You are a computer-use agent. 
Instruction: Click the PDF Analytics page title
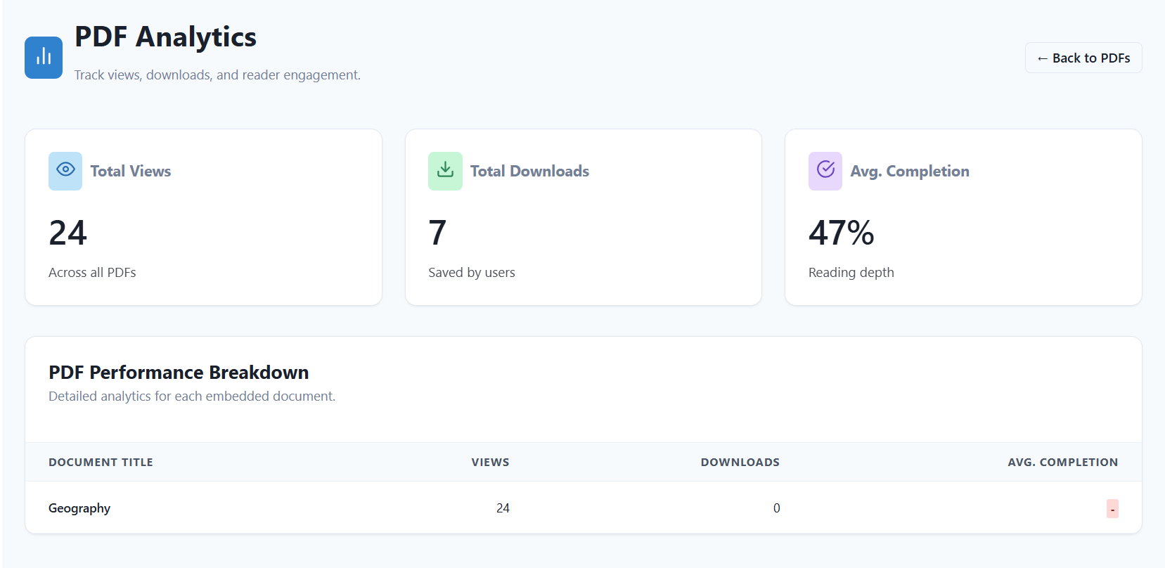pyautogui.click(x=165, y=37)
